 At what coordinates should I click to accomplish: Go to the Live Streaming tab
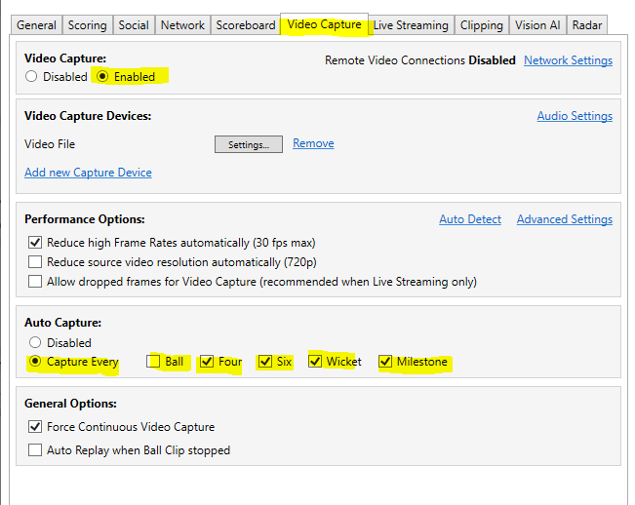click(x=411, y=25)
